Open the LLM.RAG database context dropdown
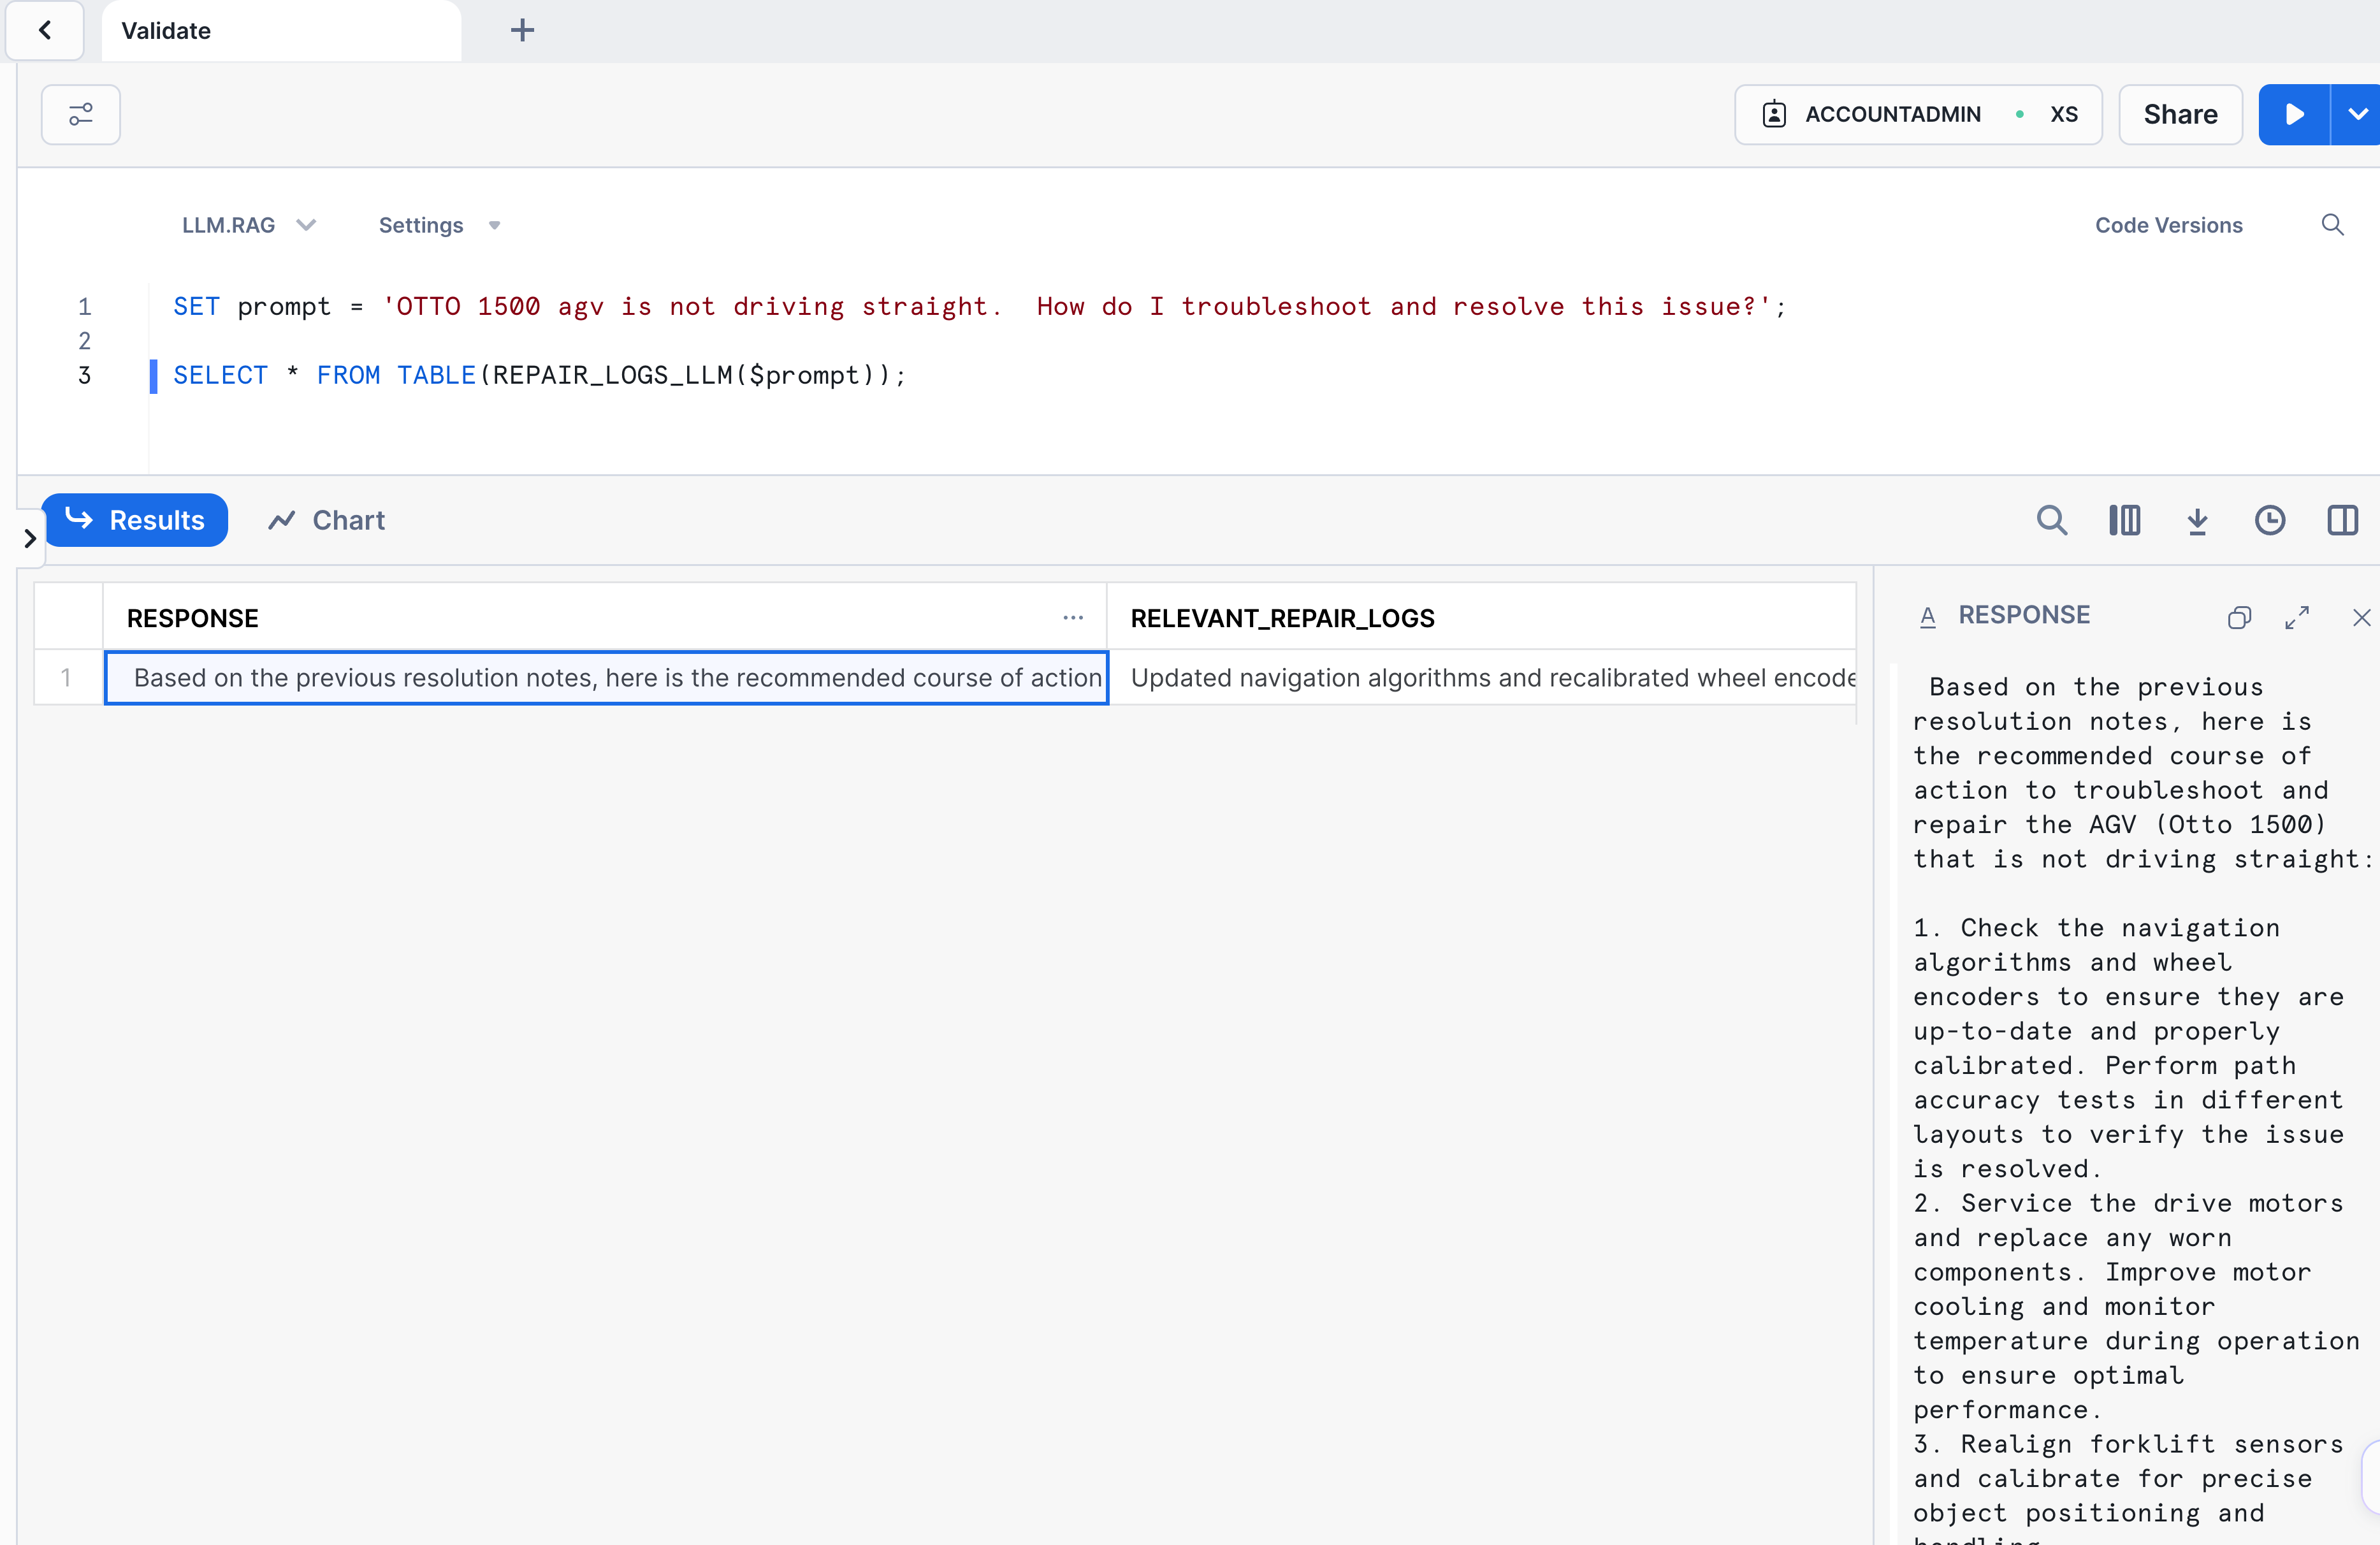2380x1545 pixels. pyautogui.click(x=248, y=225)
